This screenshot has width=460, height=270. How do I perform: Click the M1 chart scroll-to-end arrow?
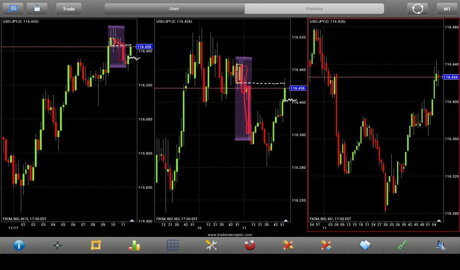pyautogui.click(x=439, y=221)
